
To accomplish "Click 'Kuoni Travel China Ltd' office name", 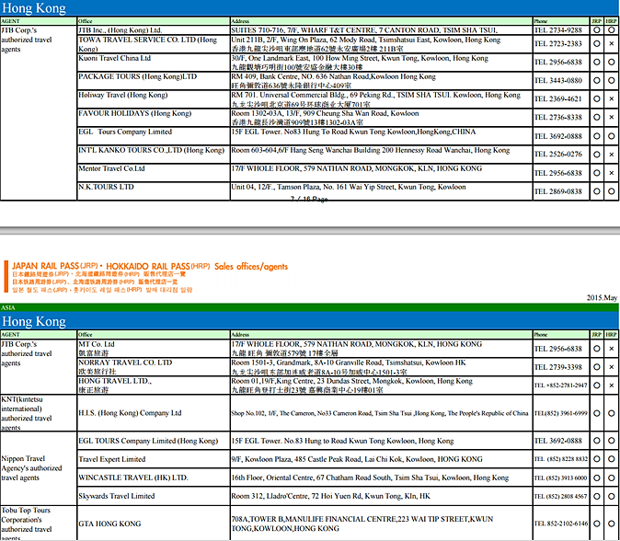I will (115, 58).
